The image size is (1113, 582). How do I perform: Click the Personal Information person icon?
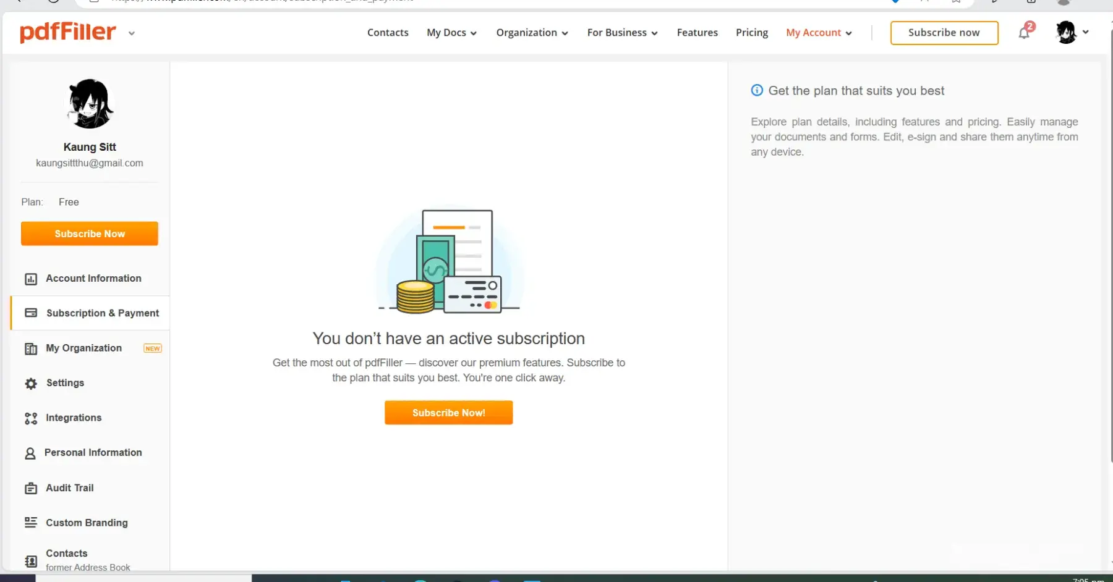30,453
